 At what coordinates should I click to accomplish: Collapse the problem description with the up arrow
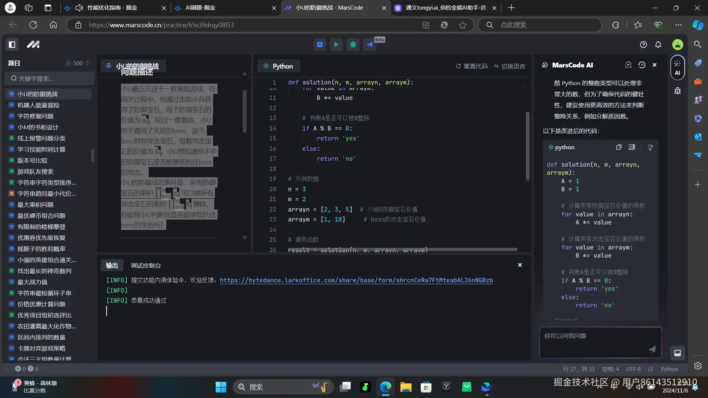coord(244,74)
